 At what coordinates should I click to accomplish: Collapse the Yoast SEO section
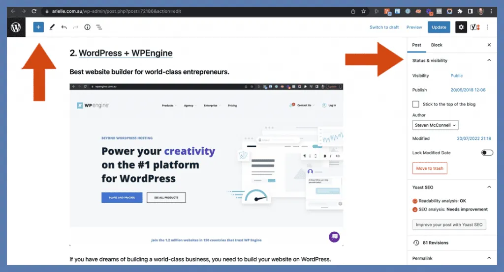pos(489,187)
